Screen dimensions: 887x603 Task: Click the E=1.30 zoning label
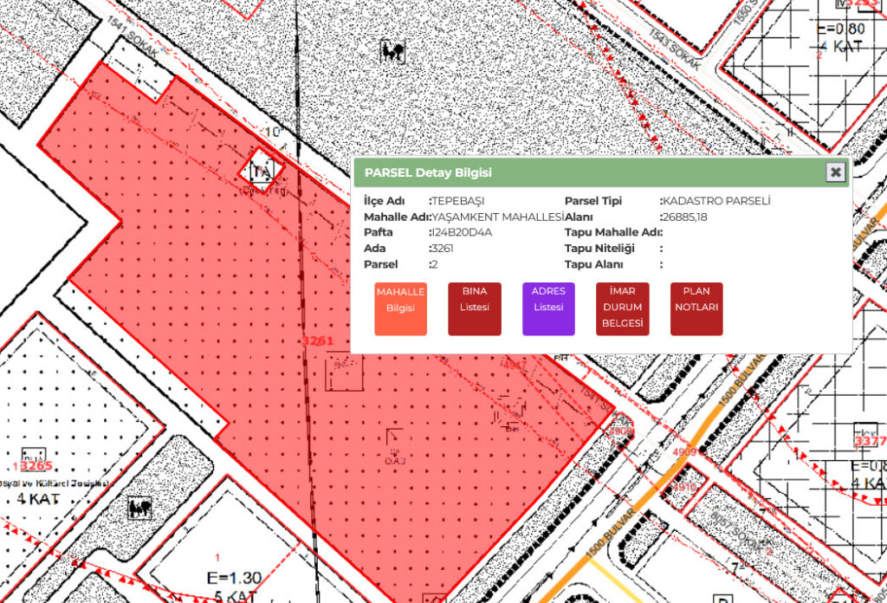click(x=233, y=578)
